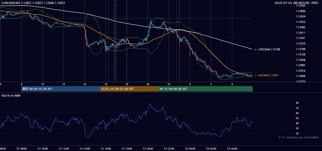Click the 7/1 16:00 bottom time label
322x151 pixels.
(106, 148)
